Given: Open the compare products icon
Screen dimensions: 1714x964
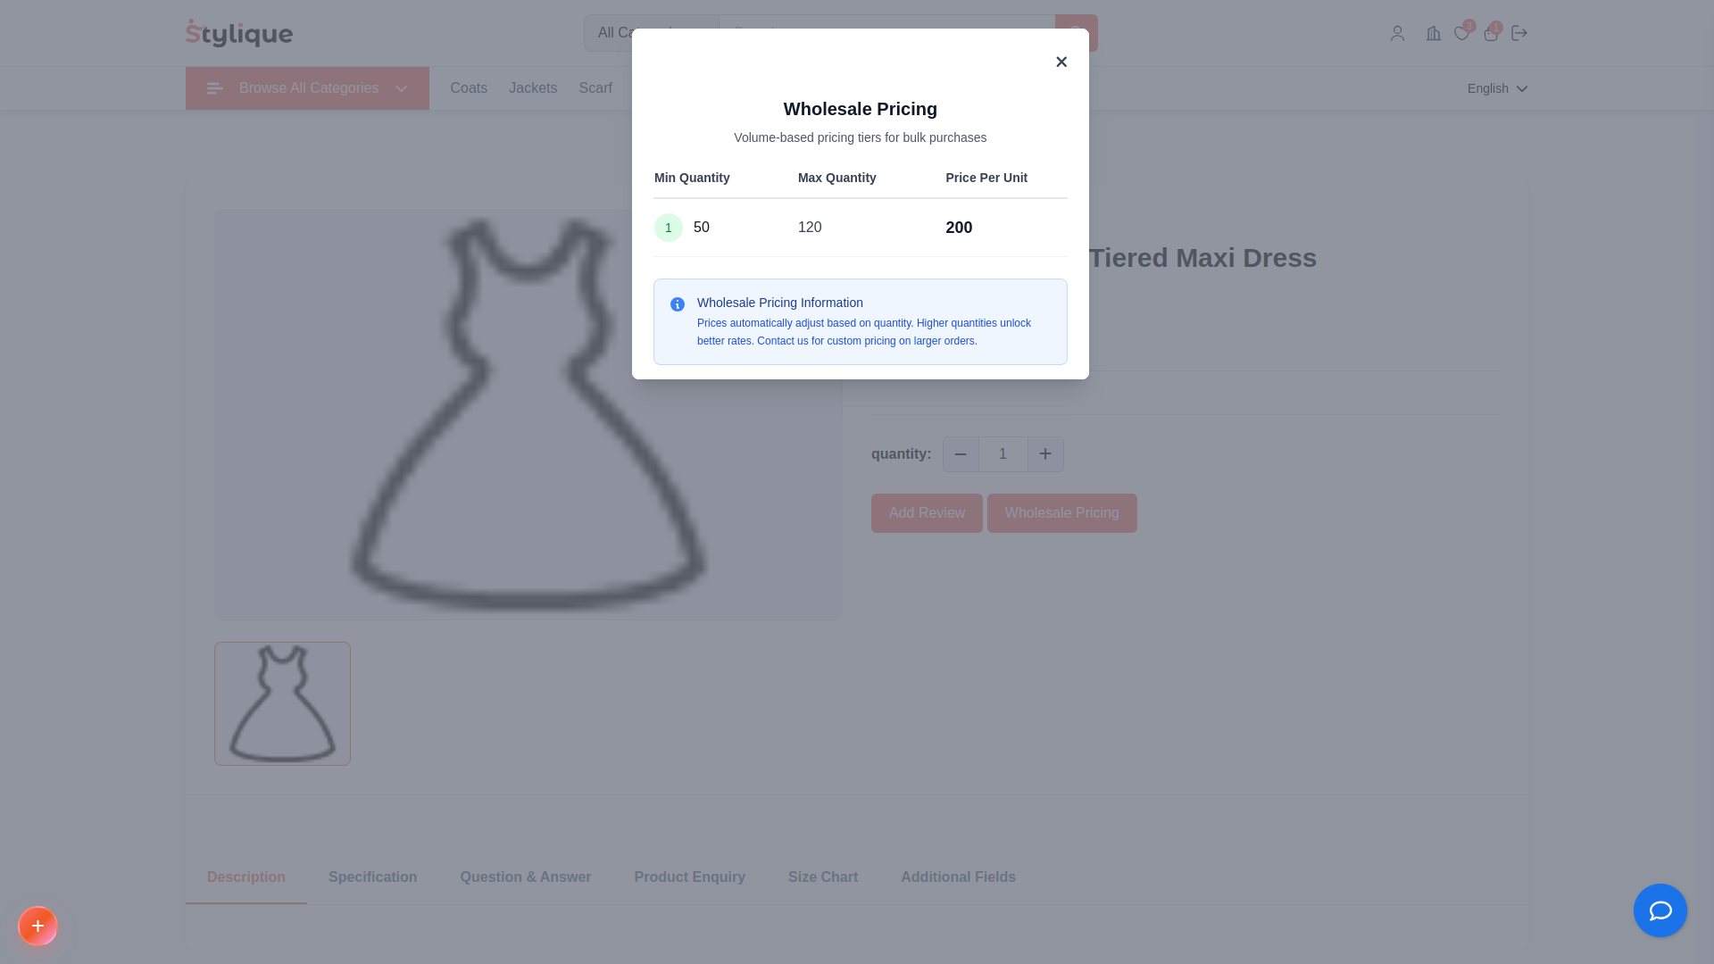Looking at the screenshot, I should (1434, 33).
